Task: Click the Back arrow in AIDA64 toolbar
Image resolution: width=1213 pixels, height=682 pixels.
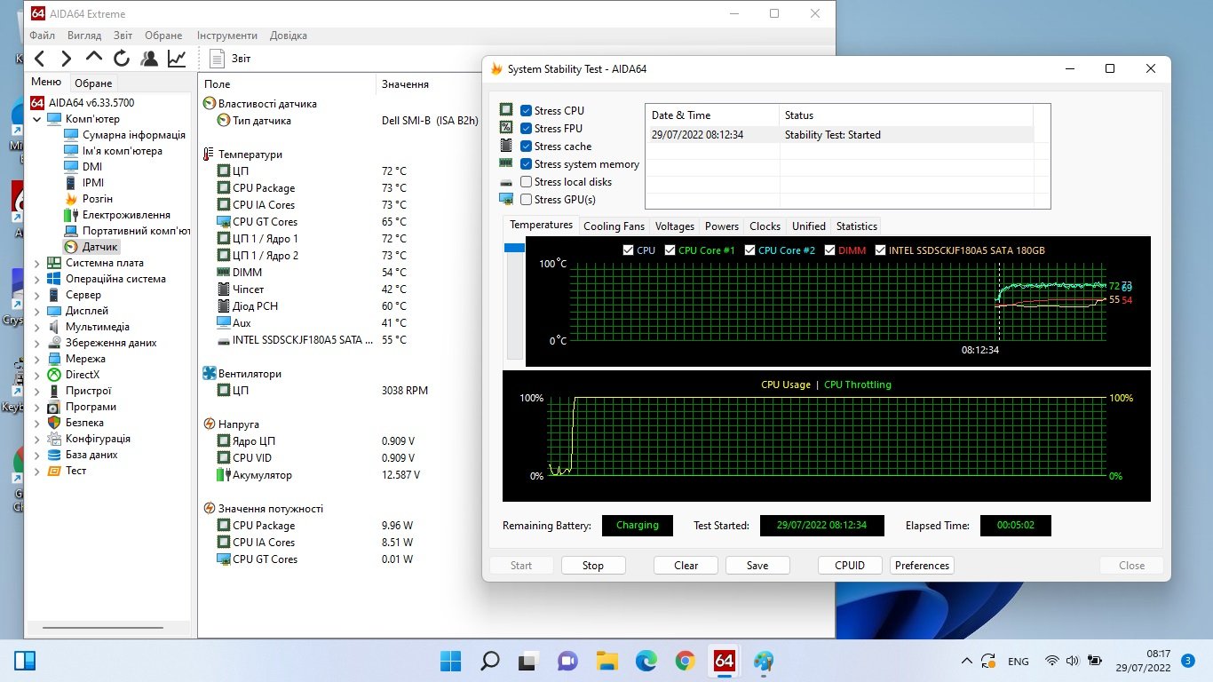Action: pos(39,59)
